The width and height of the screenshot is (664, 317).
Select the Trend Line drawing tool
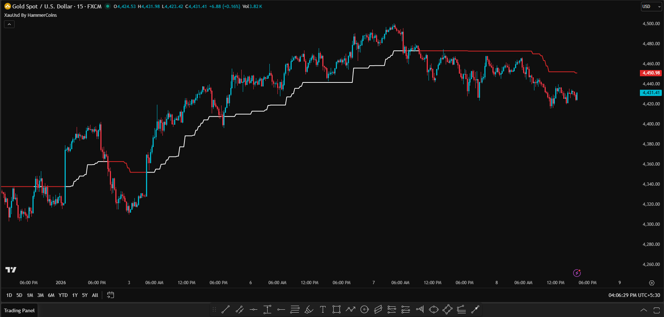[x=226, y=310]
